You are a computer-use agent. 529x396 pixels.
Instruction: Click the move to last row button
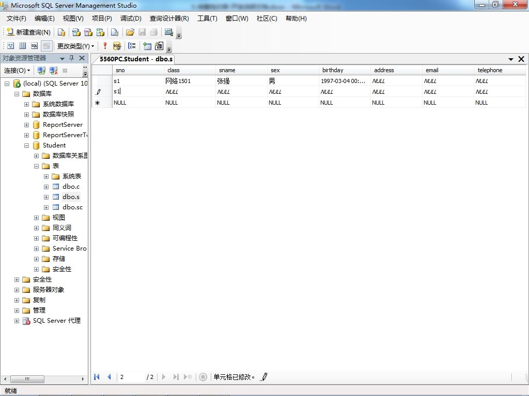(x=176, y=377)
